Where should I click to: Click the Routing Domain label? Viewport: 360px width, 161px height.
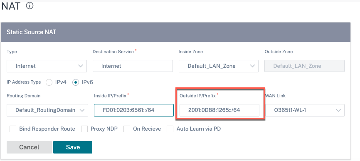click(24, 96)
